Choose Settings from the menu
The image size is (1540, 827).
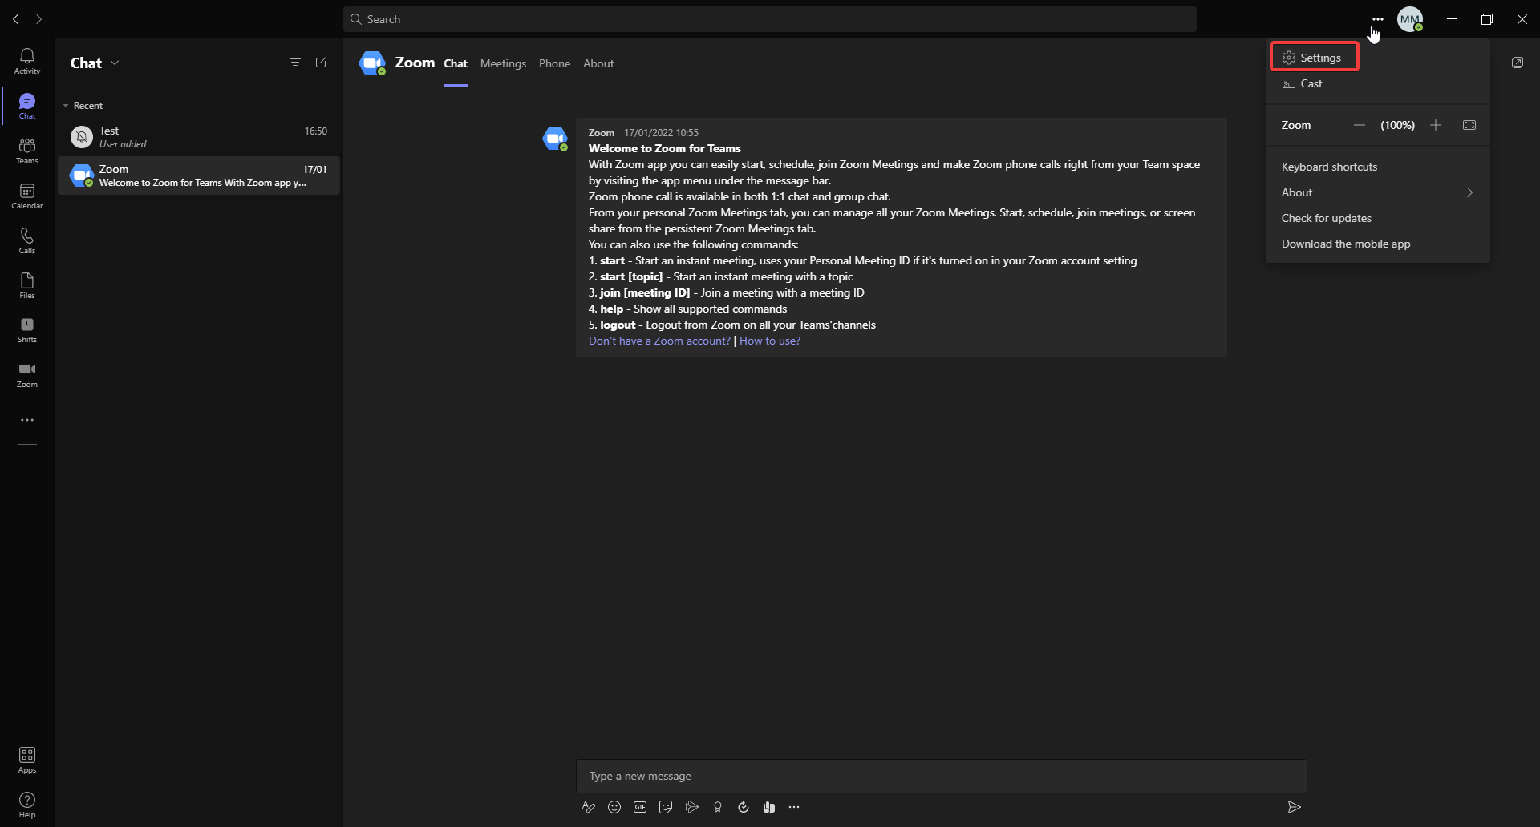(x=1315, y=58)
